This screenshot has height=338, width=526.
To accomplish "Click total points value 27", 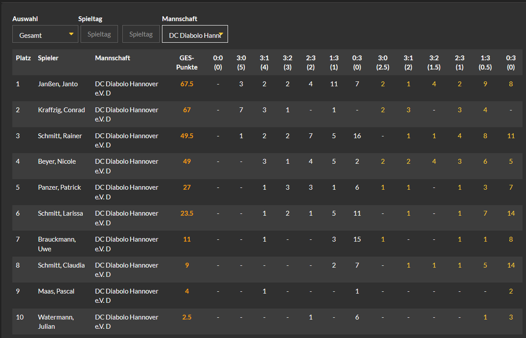I will (x=187, y=187).
